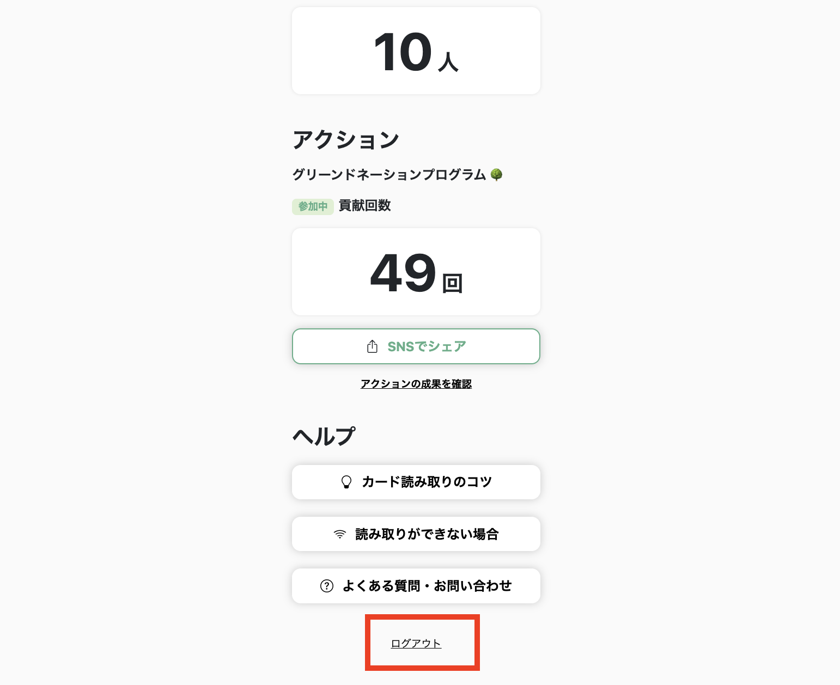
Task: Click the 貢献回数 label
Action: pyautogui.click(x=364, y=206)
